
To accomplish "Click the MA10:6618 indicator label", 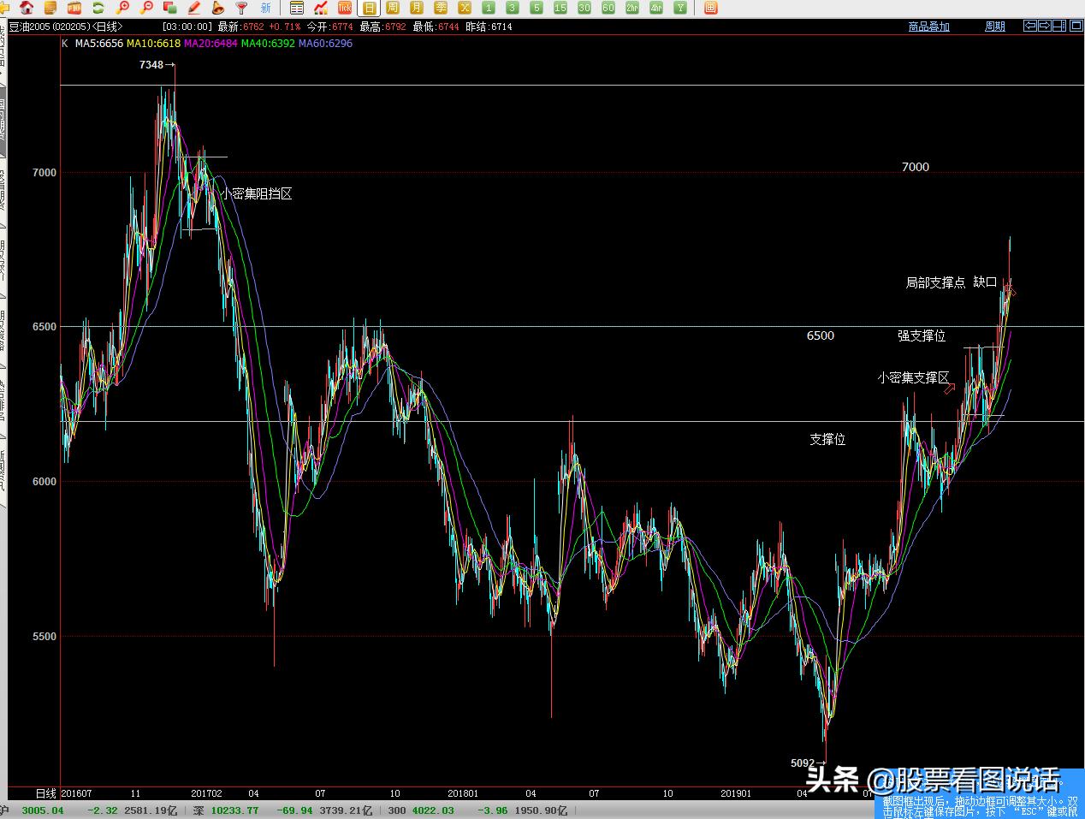I will click(x=154, y=43).
